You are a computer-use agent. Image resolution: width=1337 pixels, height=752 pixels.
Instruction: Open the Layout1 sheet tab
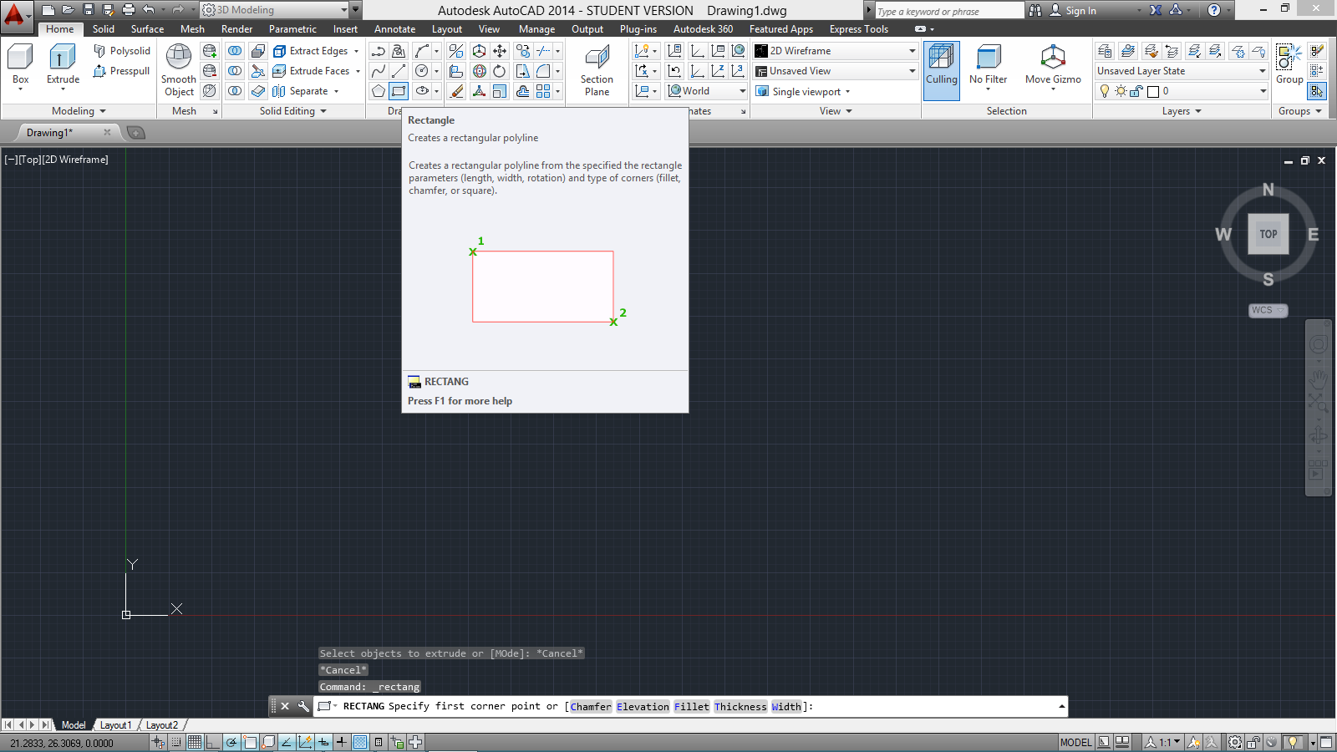[x=115, y=725]
